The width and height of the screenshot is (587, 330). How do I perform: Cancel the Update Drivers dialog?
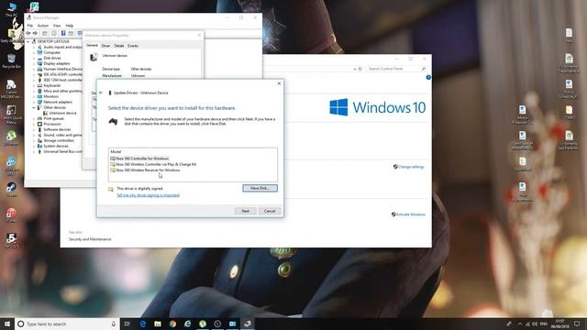(x=270, y=211)
